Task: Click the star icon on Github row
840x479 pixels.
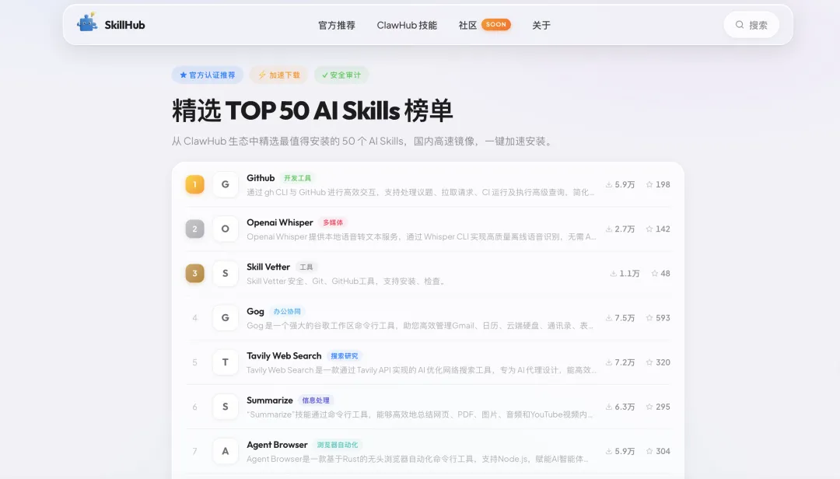Action: coord(649,184)
